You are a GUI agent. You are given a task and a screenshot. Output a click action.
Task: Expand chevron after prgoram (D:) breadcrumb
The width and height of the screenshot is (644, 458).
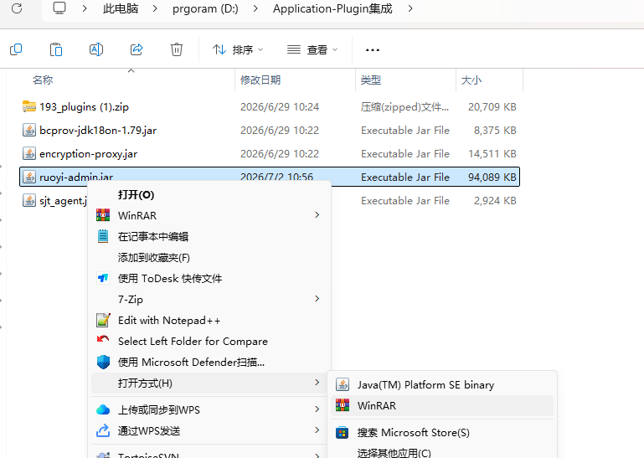255,8
